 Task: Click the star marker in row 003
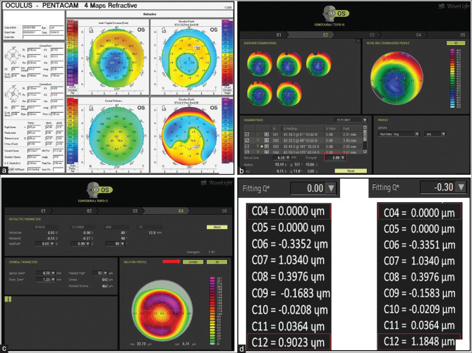pyautogui.click(x=262, y=147)
